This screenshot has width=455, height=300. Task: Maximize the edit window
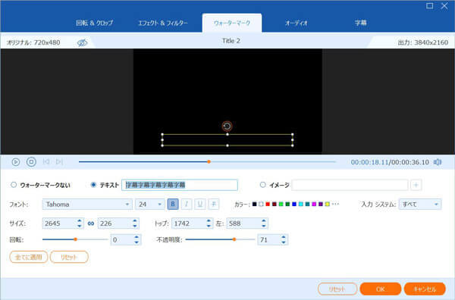tap(429, 6)
